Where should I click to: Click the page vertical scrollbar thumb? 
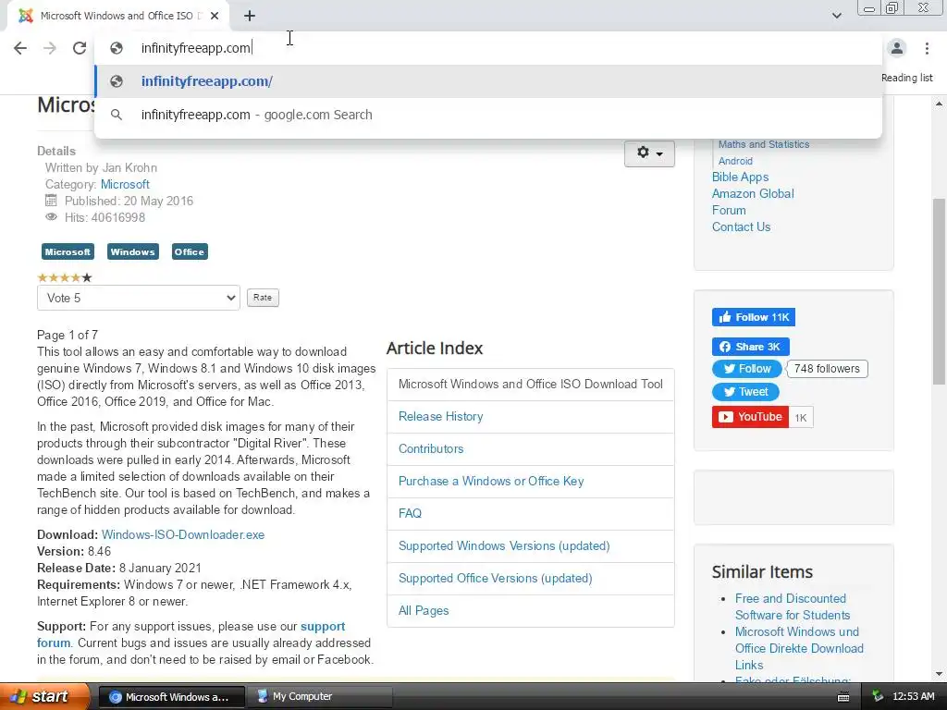[x=939, y=291]
